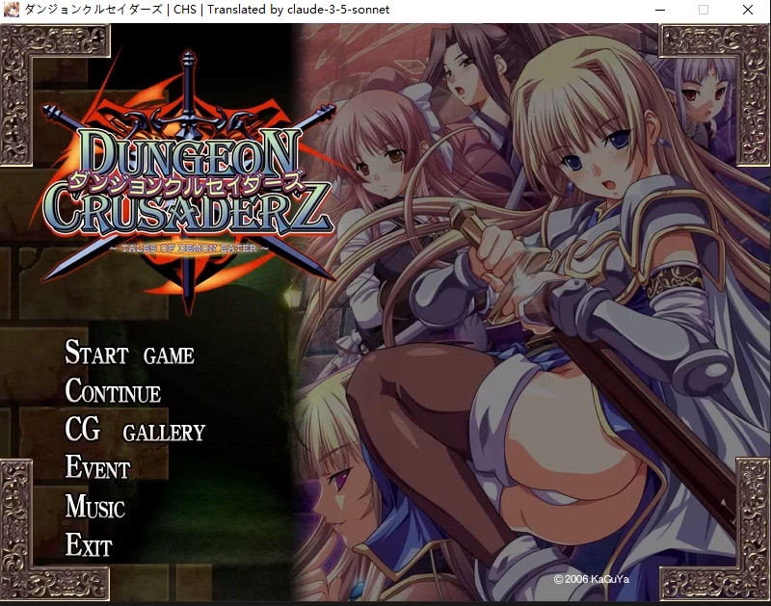Screen dimensions: 771x606
Task: Choose the EVENT menu entry
Action: pos(97,469)
